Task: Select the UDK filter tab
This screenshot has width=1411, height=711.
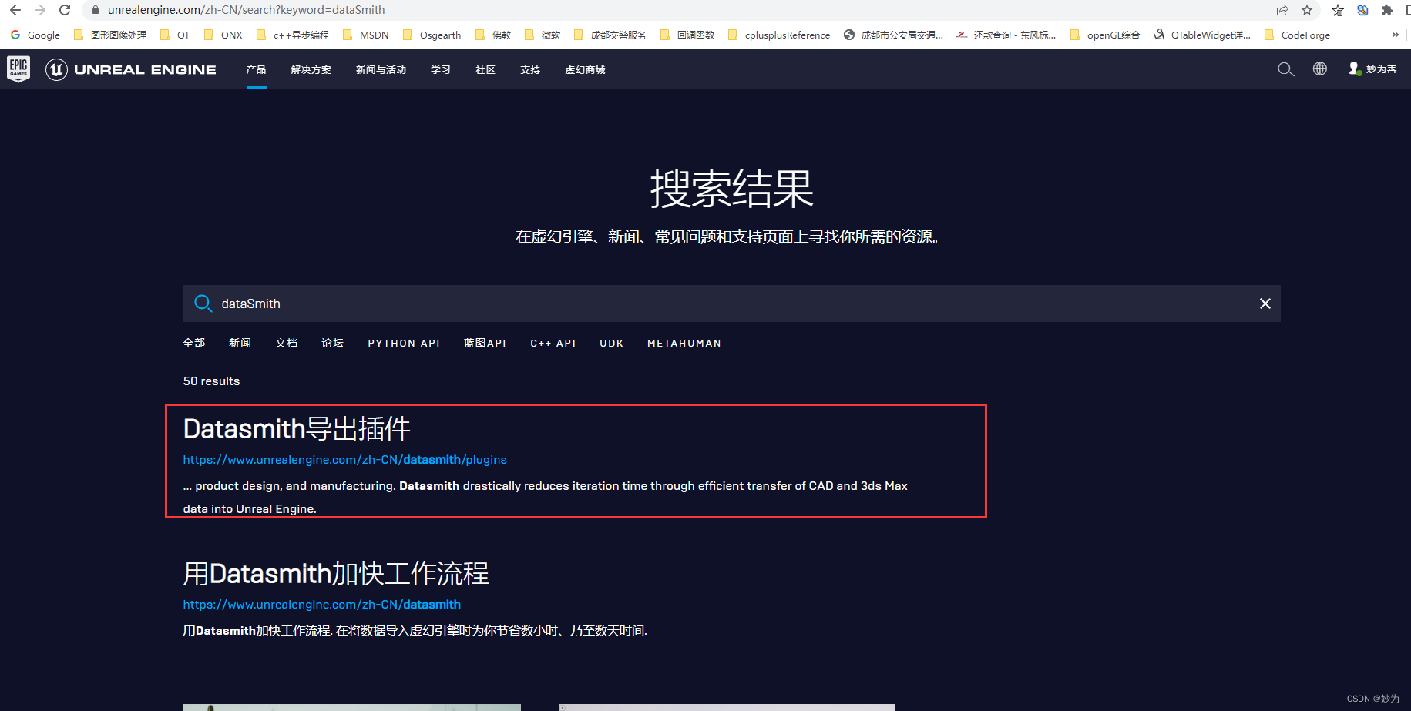Action: pyautogui.click(x=612, y=343)
